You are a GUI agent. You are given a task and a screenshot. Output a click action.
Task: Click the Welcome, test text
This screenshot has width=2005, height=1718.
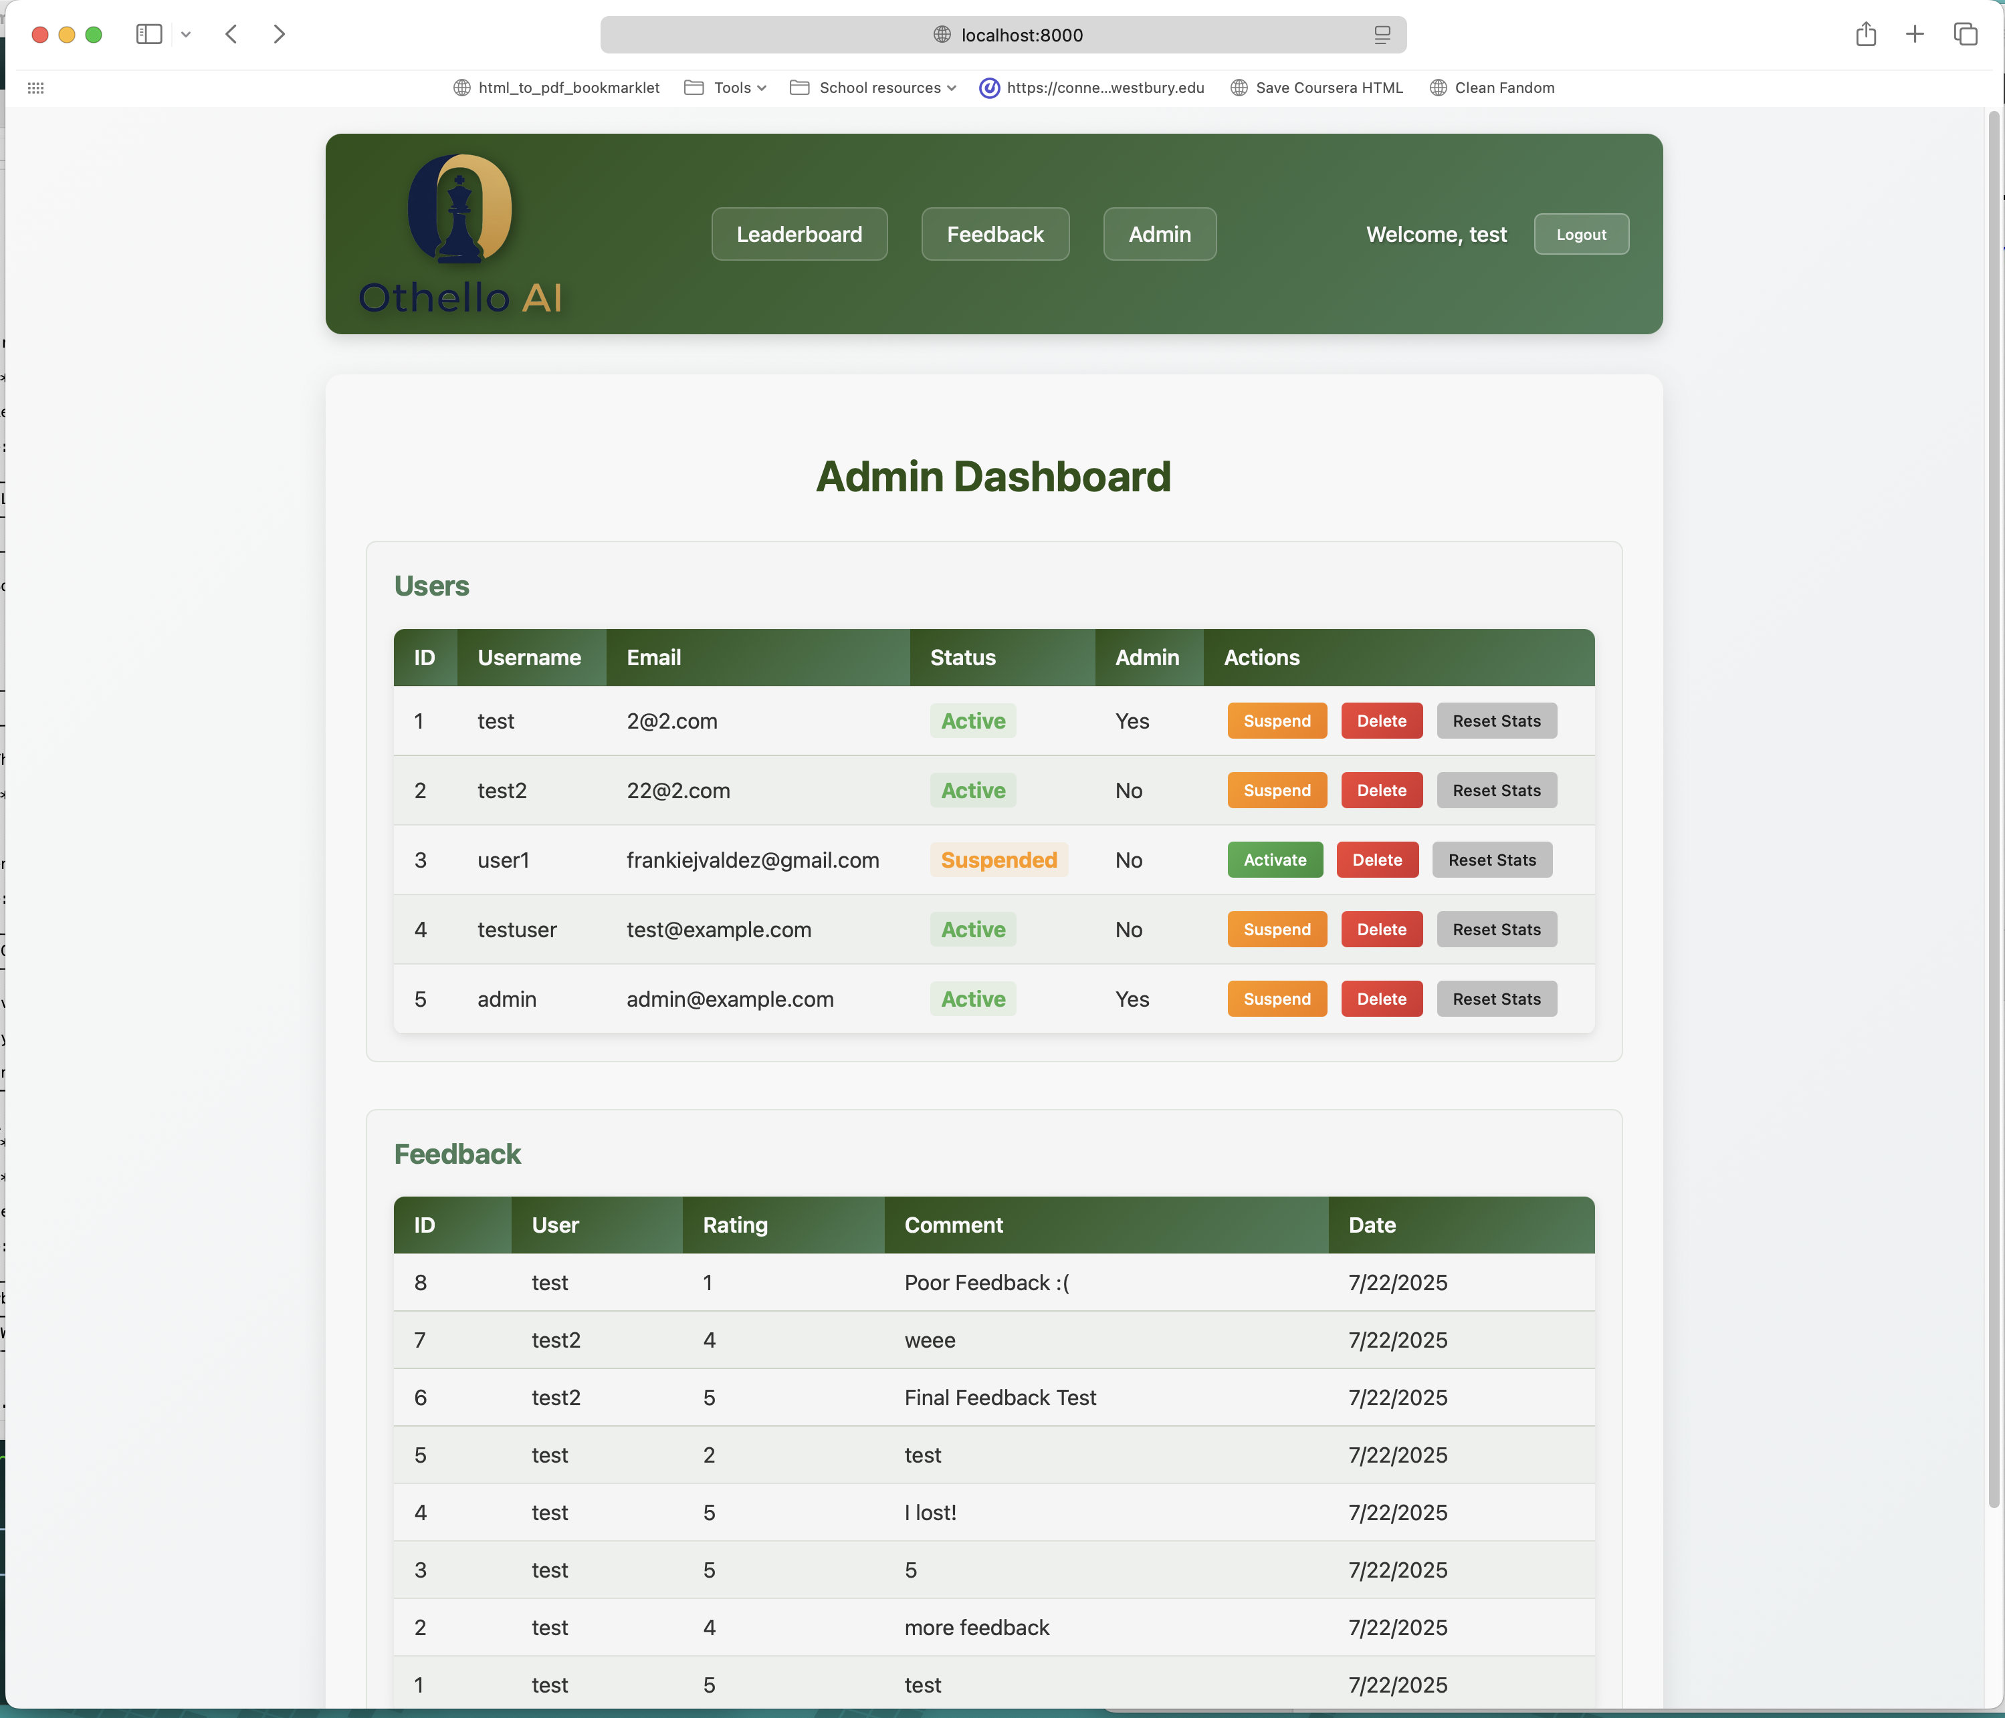pos(1436,234)
